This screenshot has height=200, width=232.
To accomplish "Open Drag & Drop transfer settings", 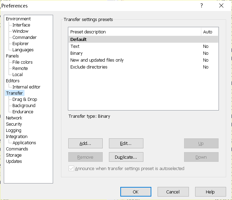I will click(24, 99).
